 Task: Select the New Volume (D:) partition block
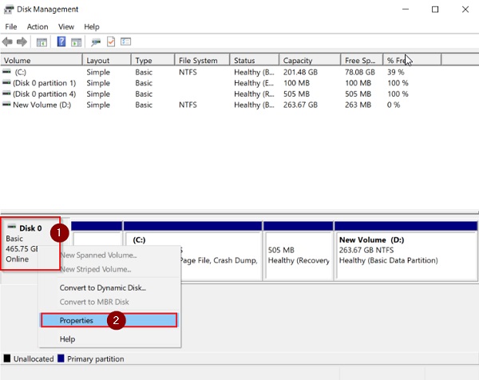(x=406, y=251)
